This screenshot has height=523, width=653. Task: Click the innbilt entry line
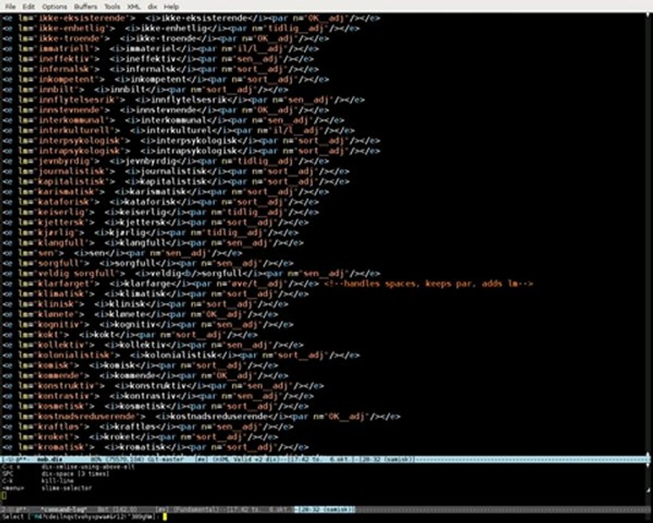[x=145, y=89]
